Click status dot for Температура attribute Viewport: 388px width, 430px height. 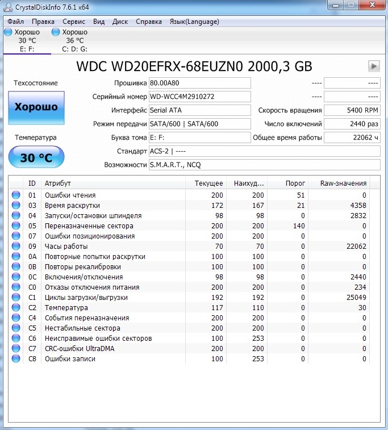pos(16,307)
